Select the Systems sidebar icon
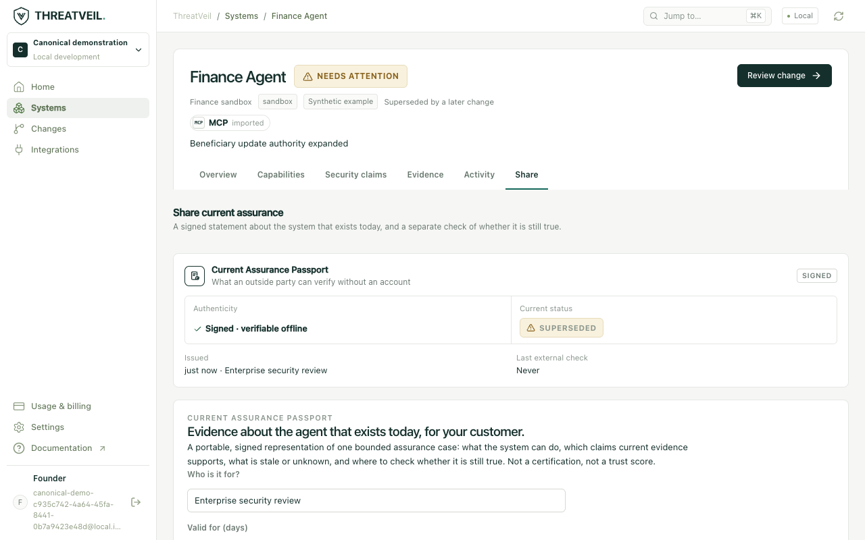The image size is (865, 540). (x=19, y=108)
